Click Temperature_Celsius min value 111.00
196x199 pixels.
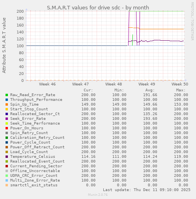(119, 157)
